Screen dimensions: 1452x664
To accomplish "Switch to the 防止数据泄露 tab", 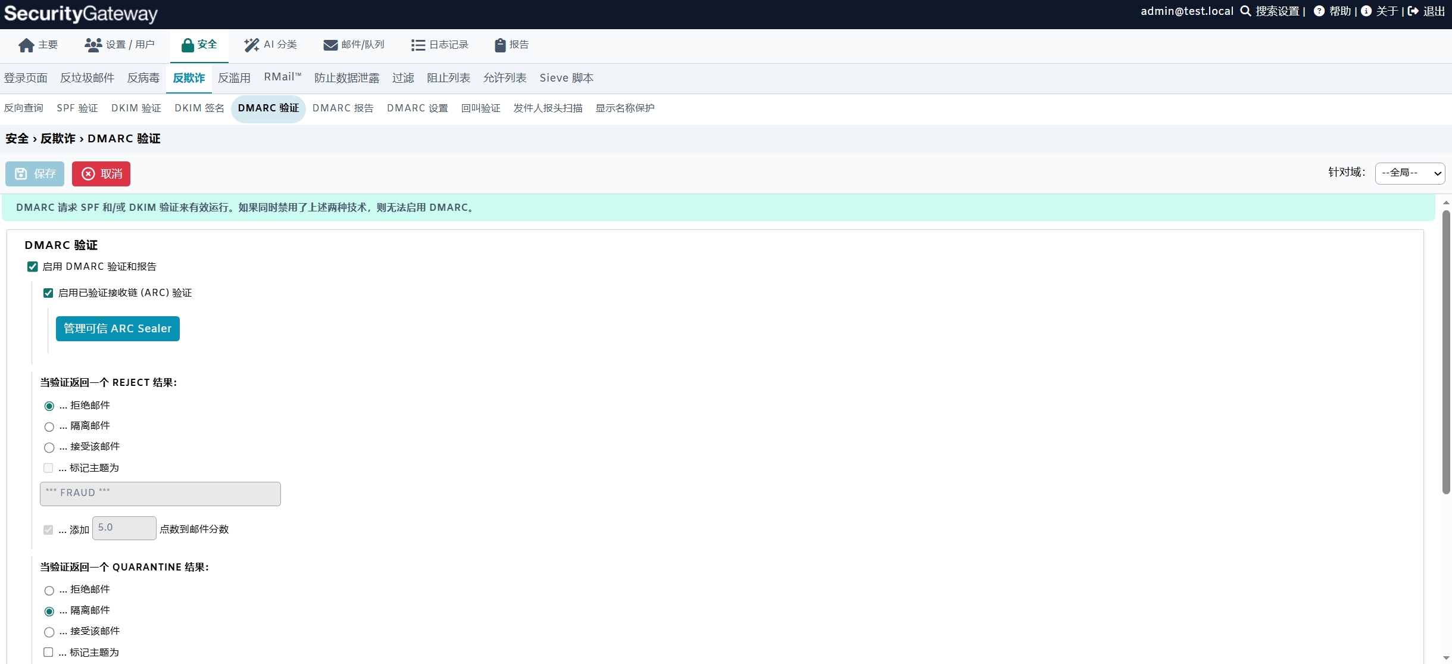I will (x=346, y=78).
